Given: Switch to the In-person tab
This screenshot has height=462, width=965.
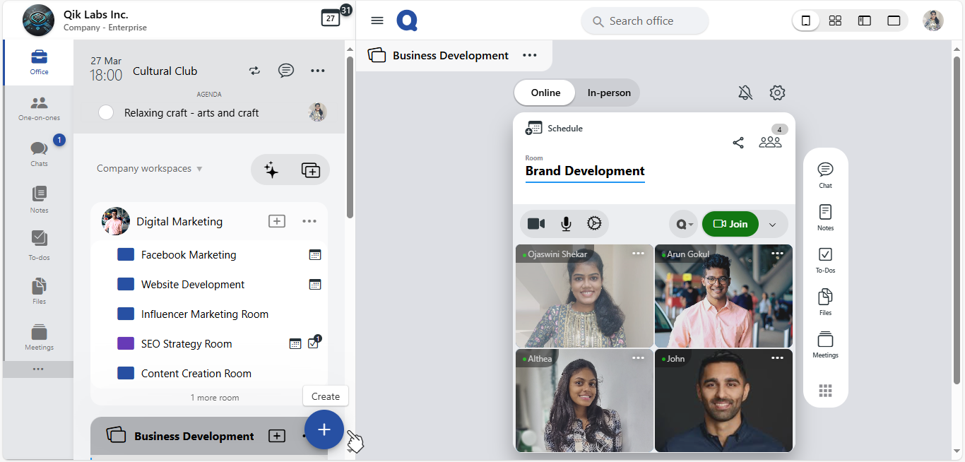Looking at the screenshot, I should coord(609,93).
